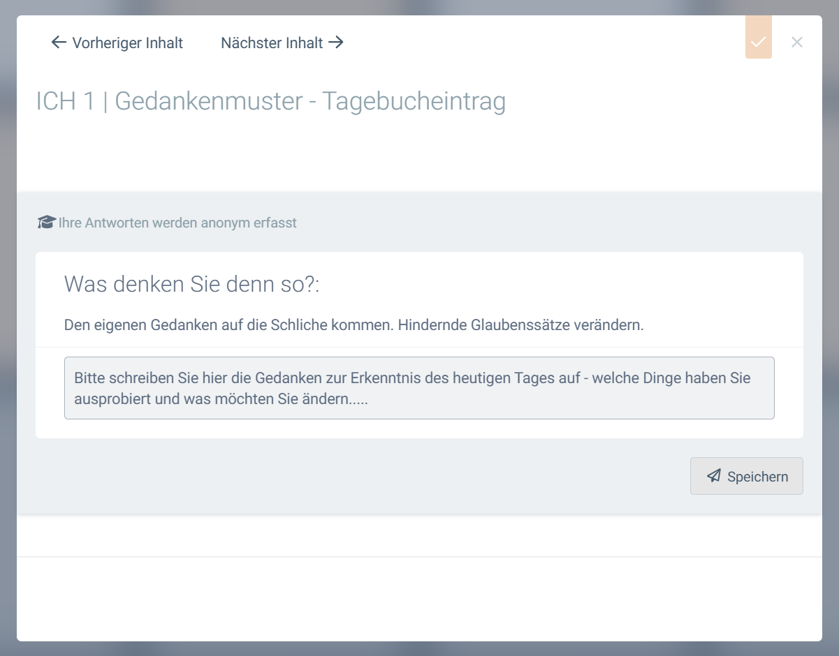Screen dimensions: 839x656
Task: Click the left arrow before Vorheriger Inhalt
Action: (59, 43)
